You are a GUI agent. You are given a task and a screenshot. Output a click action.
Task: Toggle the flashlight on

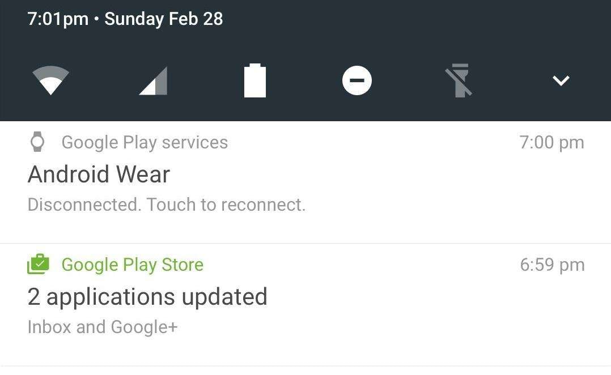459,80
